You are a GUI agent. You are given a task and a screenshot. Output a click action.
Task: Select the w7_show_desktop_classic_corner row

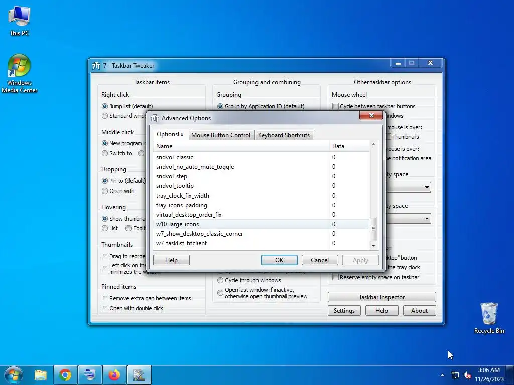[262, 234]
